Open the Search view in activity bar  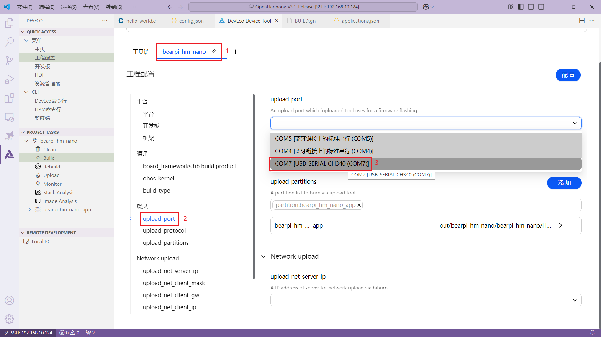tap(9, 42)
